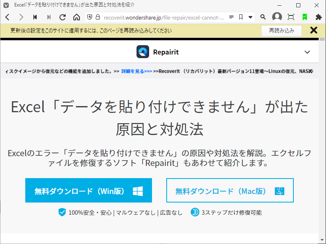This screenshot has width=326, height=244.
Task: Bookmark this page
Action: pyautogui.click(x=241, y=17)
